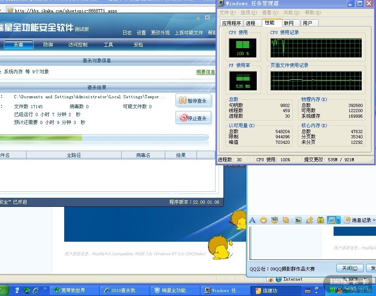Select the 杀毒 tab in Rising
Image resolution: width=376 pixels, height=296 pixels.
click(x=19, y=45)
